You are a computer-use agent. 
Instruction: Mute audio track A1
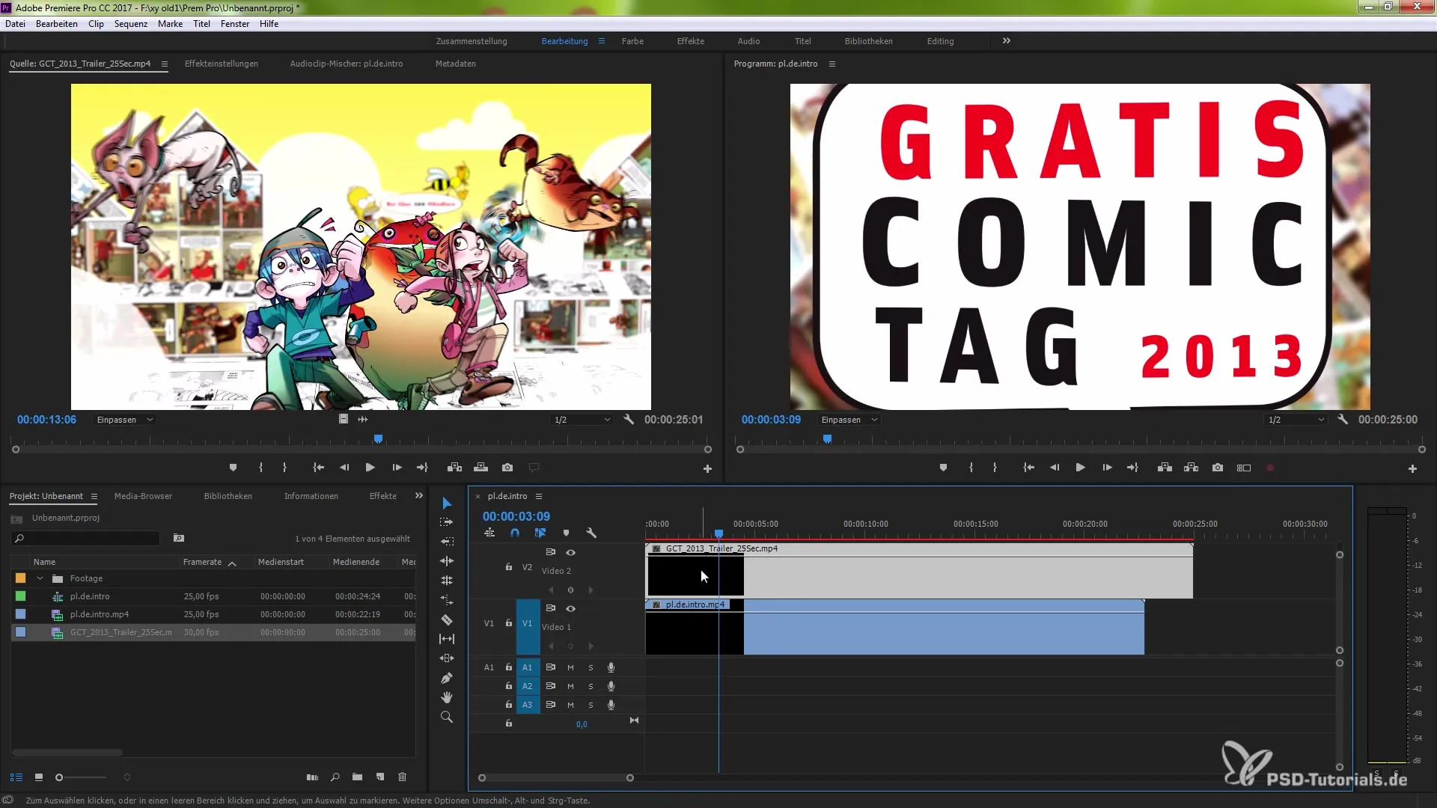point(570,667)
